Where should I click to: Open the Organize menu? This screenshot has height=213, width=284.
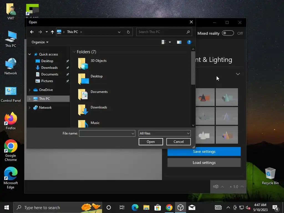coord(40,42)
